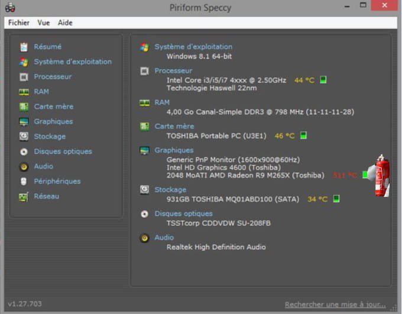This screenshot has height=314, width=402.
Task: Click the RAM module icon in sidebar
Action: (24, 92)
